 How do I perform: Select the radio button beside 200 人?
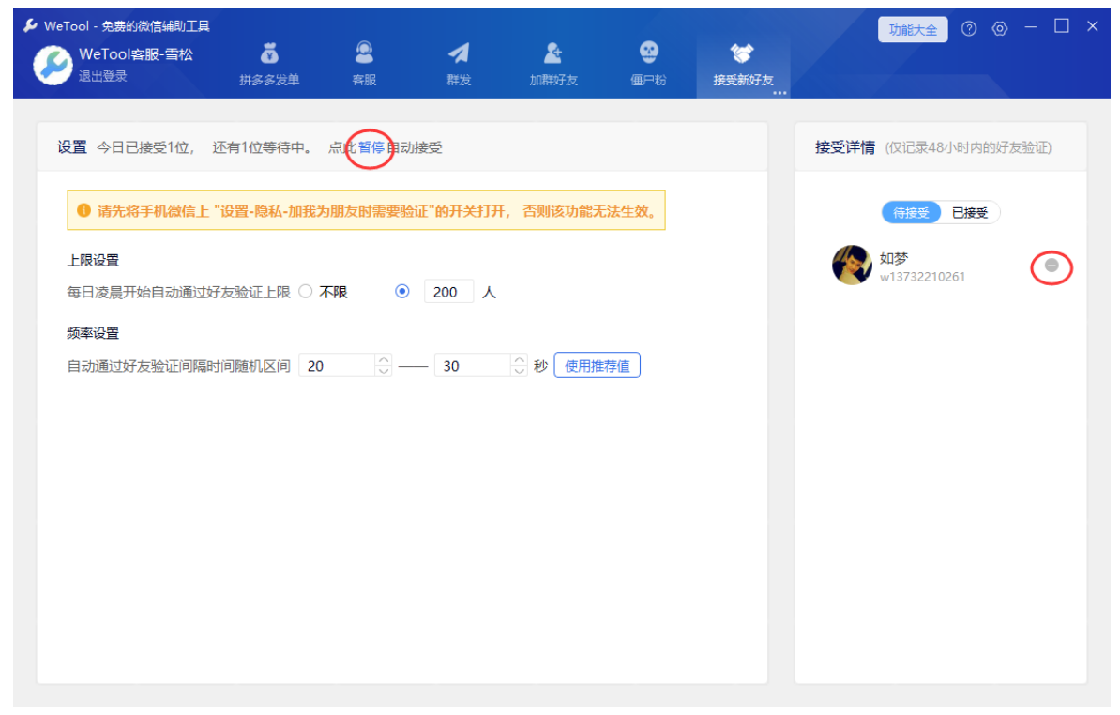[x=402, y=292]
